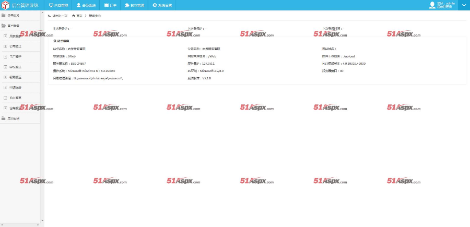Image resolution: width=470 pixels, height=227 pixels.
Task: Select the /upload attachment directory value
Action: (x=349, y=56)
